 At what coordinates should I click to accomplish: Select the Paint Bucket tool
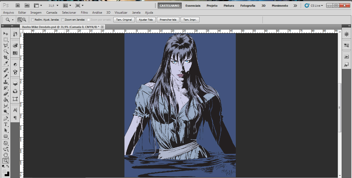pos(5,100)
